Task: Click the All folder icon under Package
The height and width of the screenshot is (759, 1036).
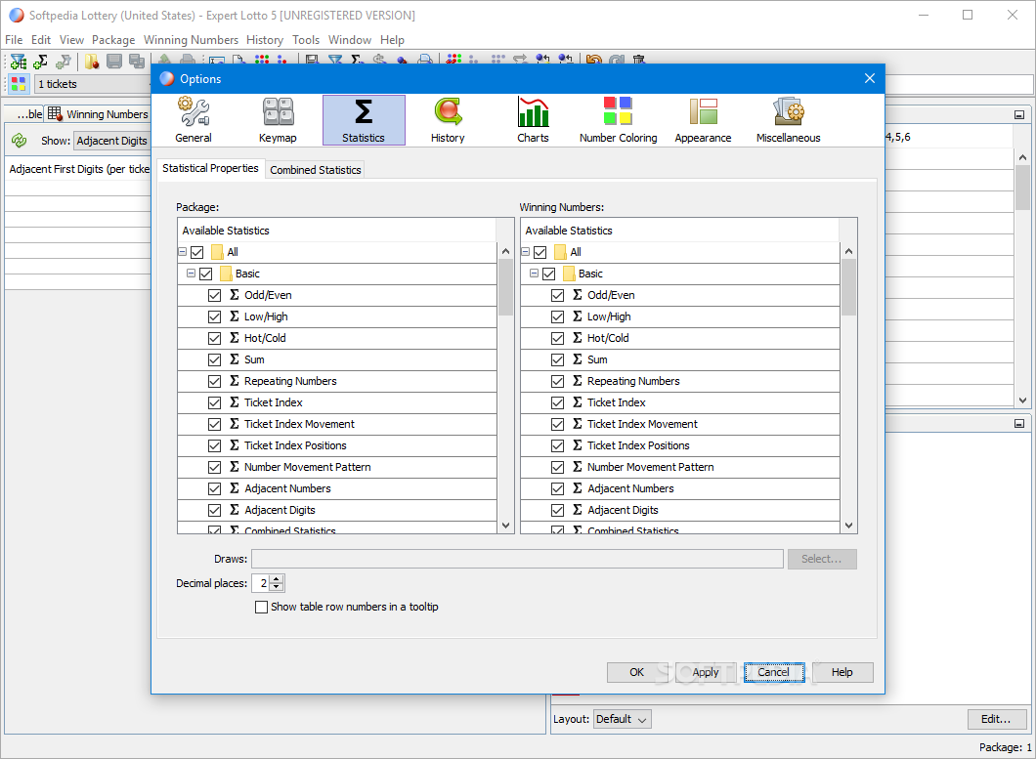Action: pos(217,252)
